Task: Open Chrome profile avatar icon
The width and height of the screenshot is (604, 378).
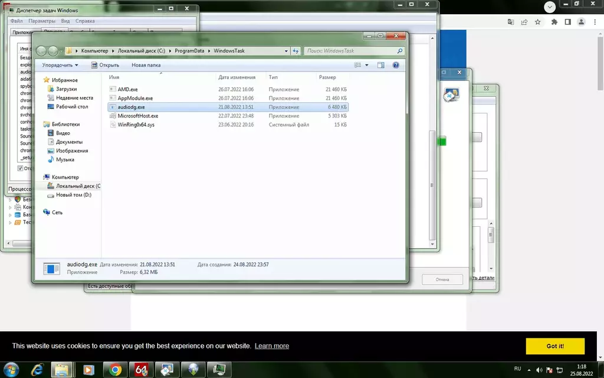Action: pyautogui.click(x=581, y=22)
